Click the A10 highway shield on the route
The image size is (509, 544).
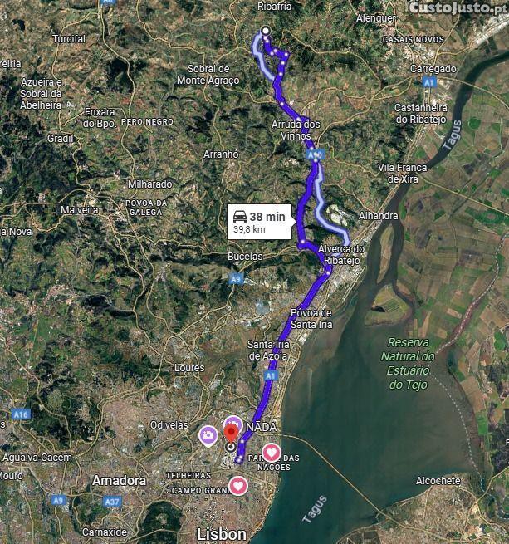point(316,154)
